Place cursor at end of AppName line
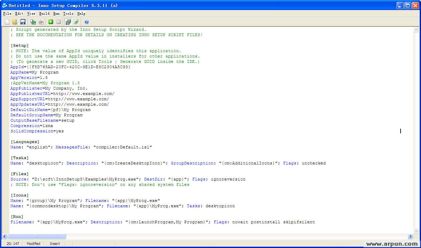The width and height of the screenshot is (421, 248). (x=59, y=72)
